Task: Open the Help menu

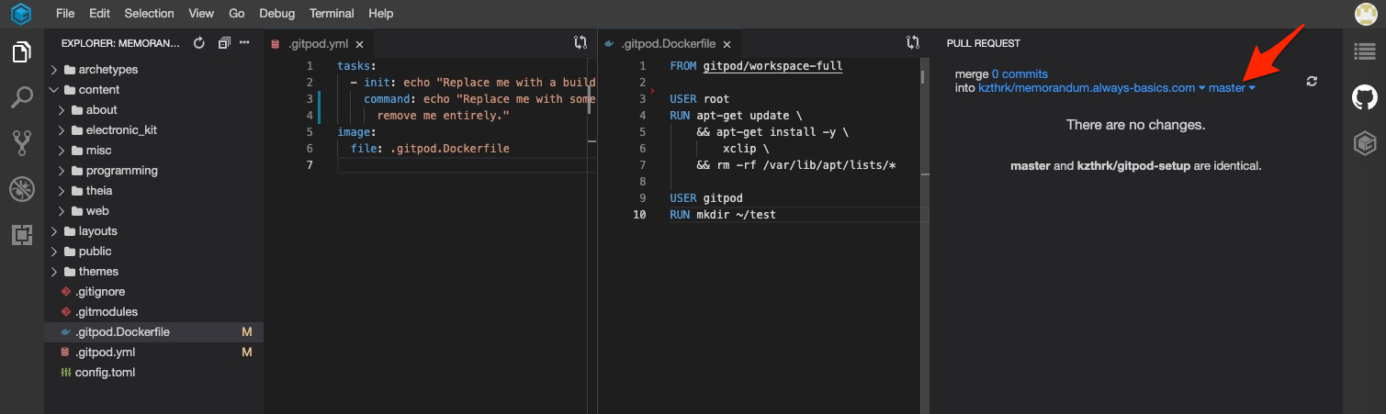Action: [380, 14]
